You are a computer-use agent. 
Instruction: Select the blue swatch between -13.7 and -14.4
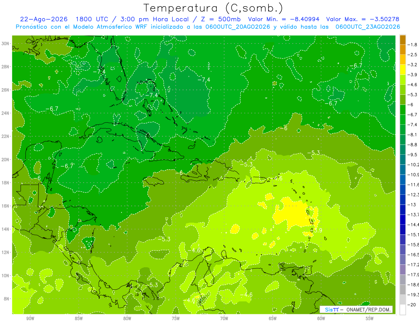[403, 220]
